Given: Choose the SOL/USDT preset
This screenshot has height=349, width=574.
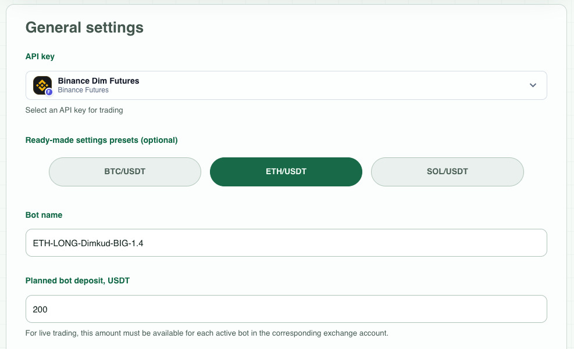Looking at the screenshot, I should click(x=447, y=172).
